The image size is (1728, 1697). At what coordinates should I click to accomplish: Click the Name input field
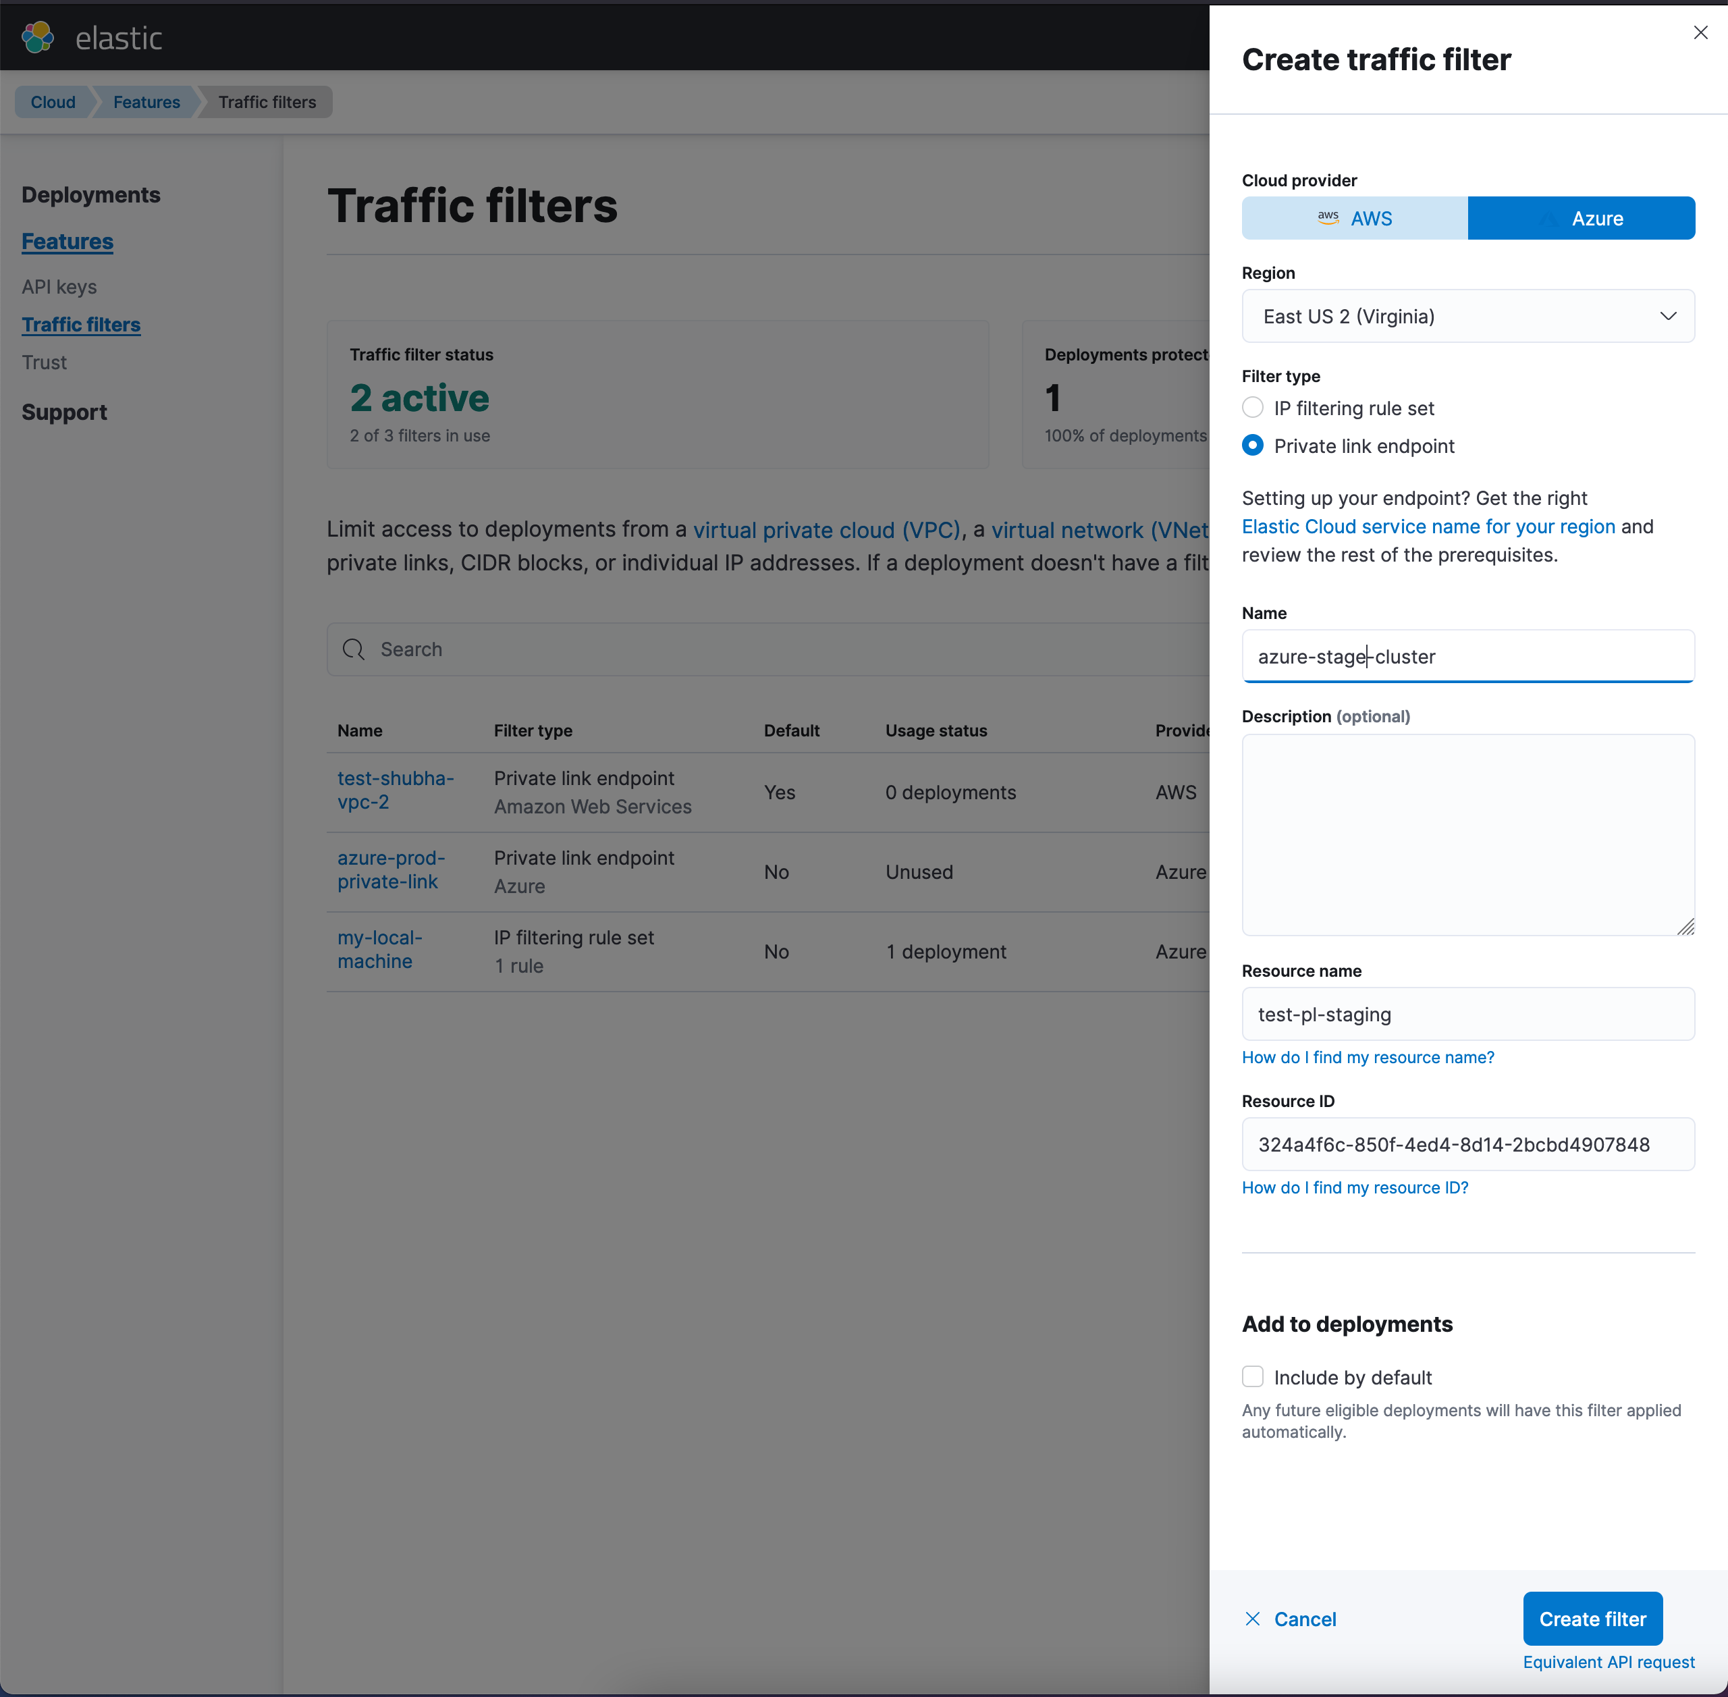[1467, 657]
